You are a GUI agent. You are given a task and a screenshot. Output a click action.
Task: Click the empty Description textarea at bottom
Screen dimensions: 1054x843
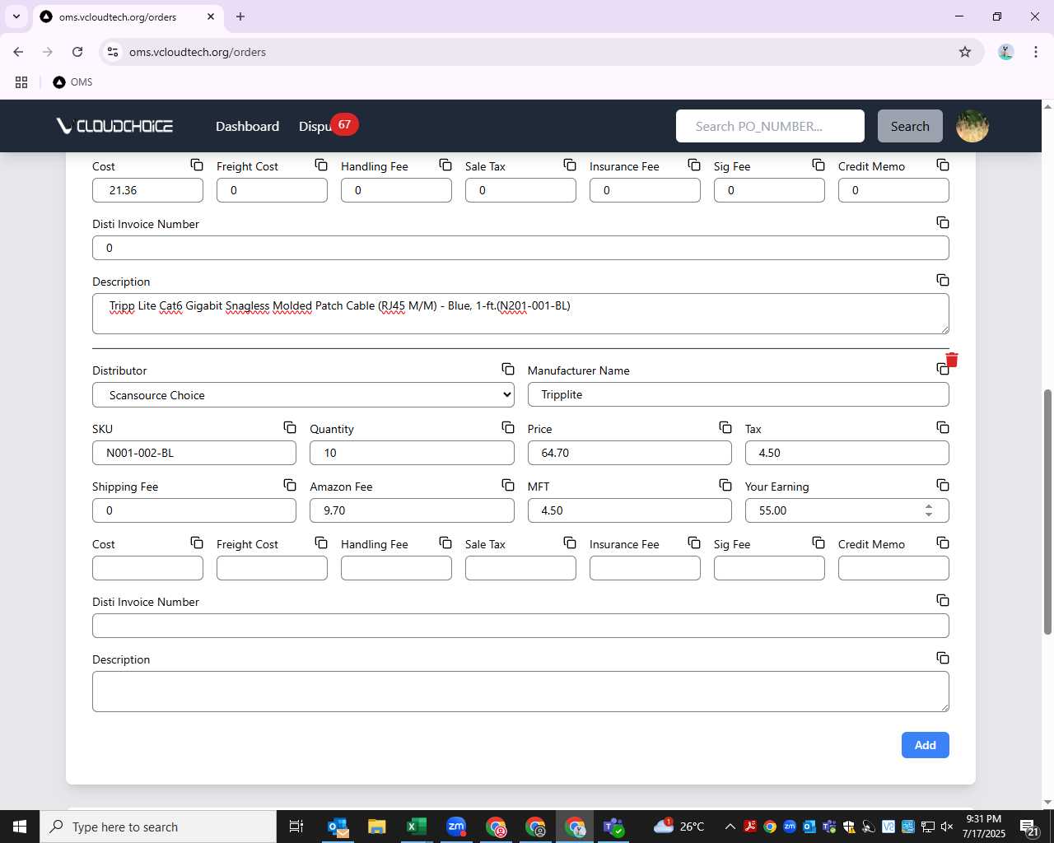coord(520,692)
